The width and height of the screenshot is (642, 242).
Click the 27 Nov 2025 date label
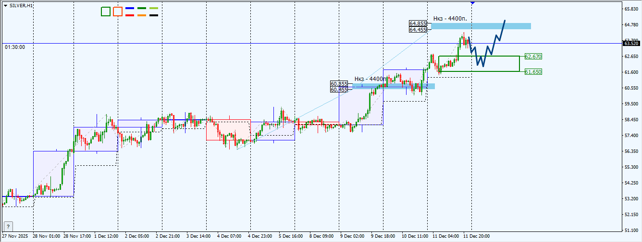(x=16, y=236)
